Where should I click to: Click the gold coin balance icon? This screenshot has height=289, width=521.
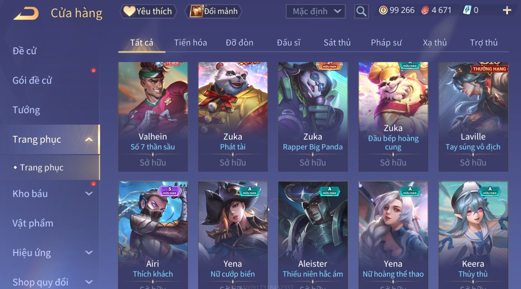[x=383, y=10]
